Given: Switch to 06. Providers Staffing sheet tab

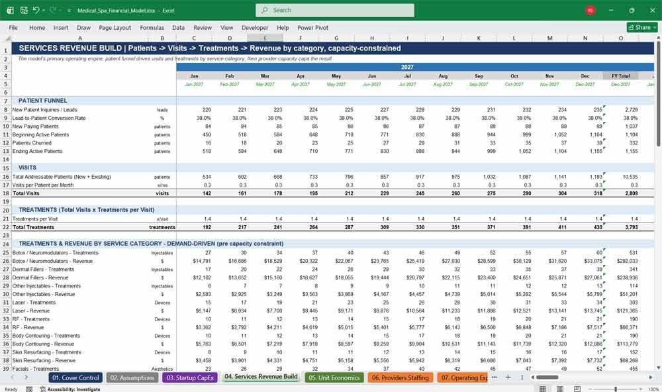Looking at the screenshot, I should 401,377.
